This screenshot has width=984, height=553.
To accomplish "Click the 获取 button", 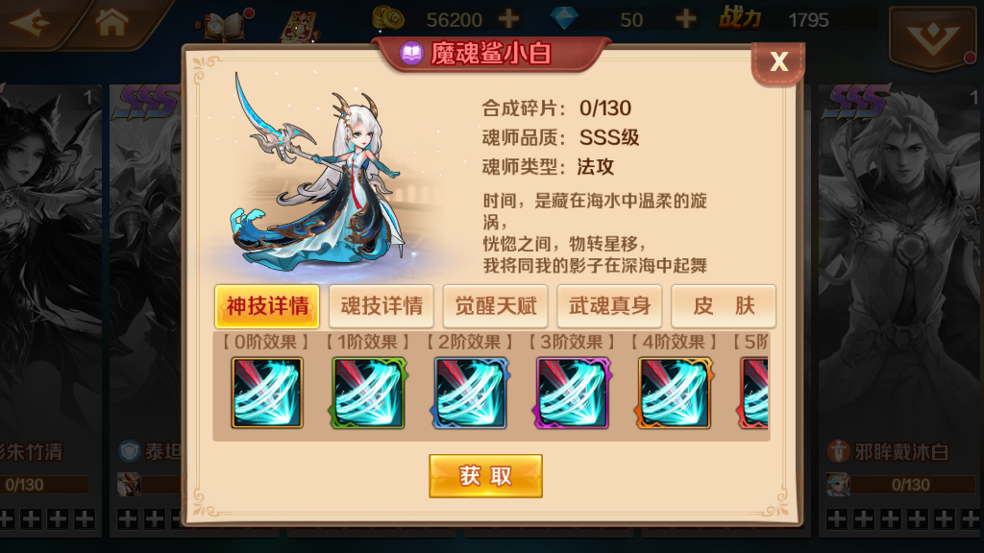I will [x=485, y=476].
